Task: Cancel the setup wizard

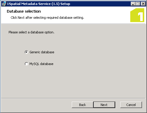Action: point(131,105)
